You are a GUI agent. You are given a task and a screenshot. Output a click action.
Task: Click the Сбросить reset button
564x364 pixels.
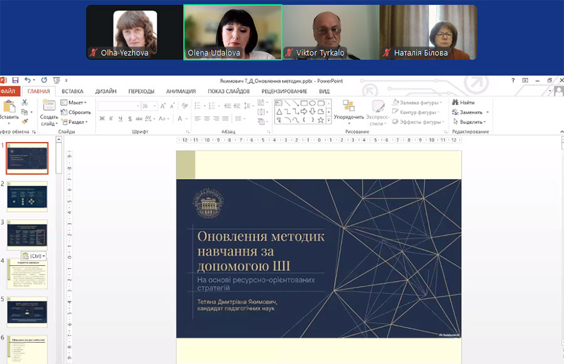(x=76, y=113)
